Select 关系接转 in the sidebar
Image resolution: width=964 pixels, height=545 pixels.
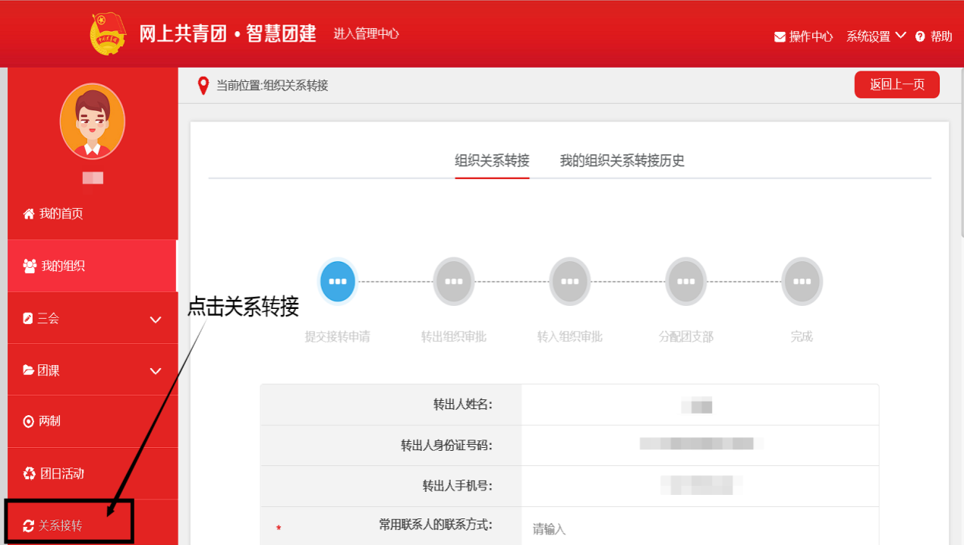pos(61,525)
